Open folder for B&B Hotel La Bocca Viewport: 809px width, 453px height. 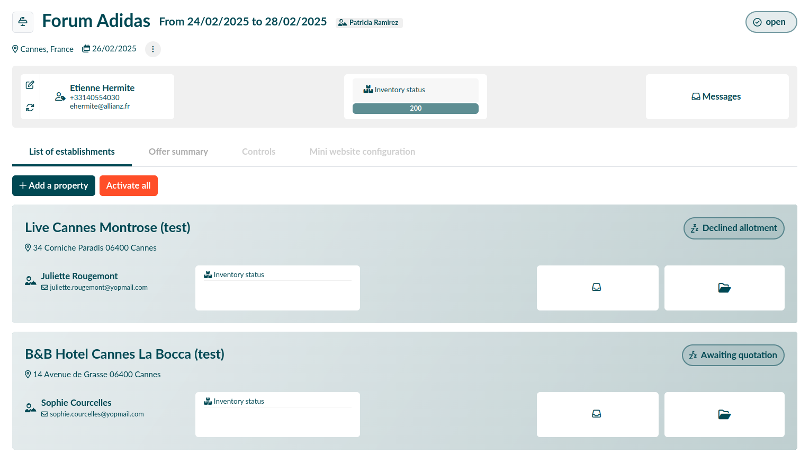pos(724,414)
